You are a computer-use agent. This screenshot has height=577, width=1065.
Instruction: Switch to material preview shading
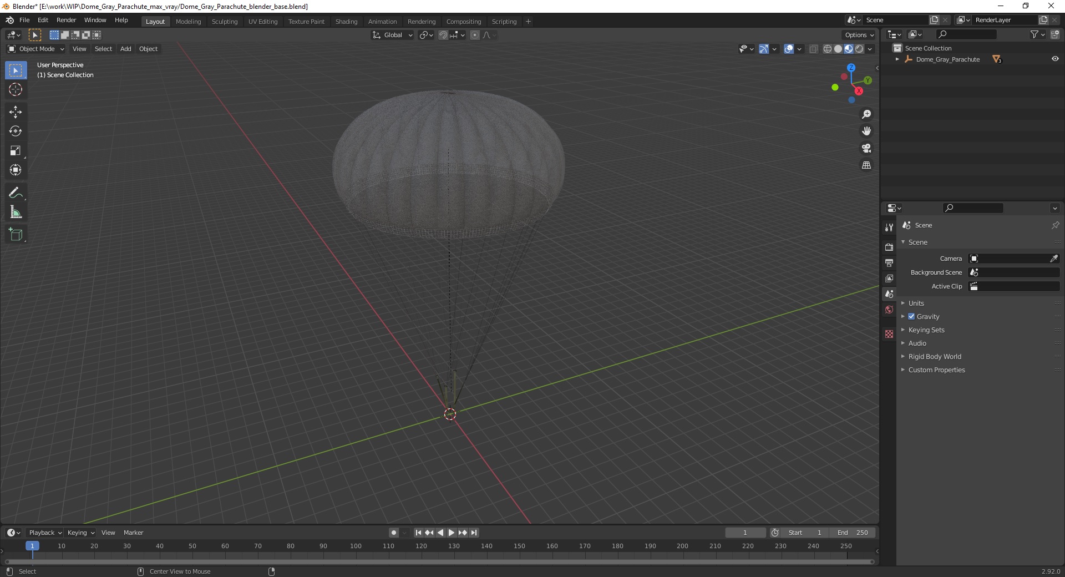(849, 49)
